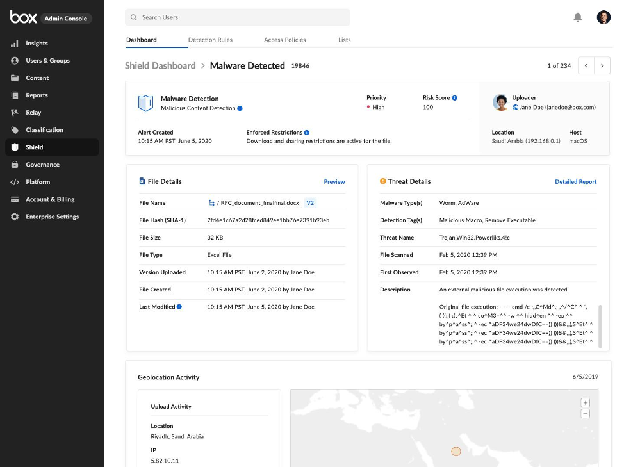Switch to the Detection Rules tab
The height and width of the screenshot is (467, 624).
coord(210,40)
